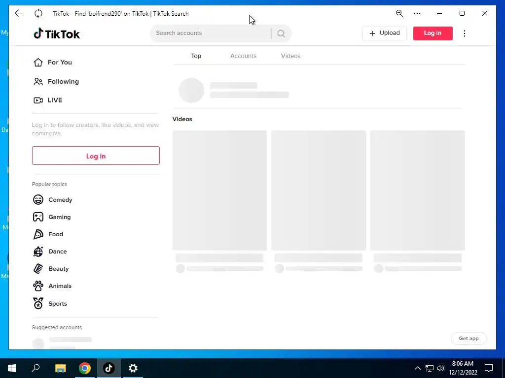Open Settings gear in the taskbar
The width and height of the screenshot is (505, 378).
coord(133,368)
